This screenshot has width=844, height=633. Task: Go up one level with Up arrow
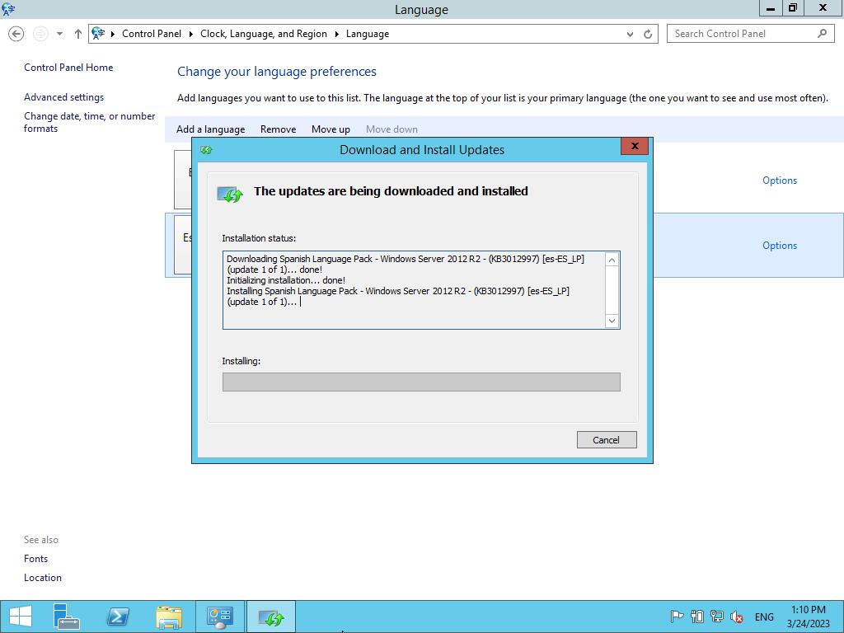point(78,34)
